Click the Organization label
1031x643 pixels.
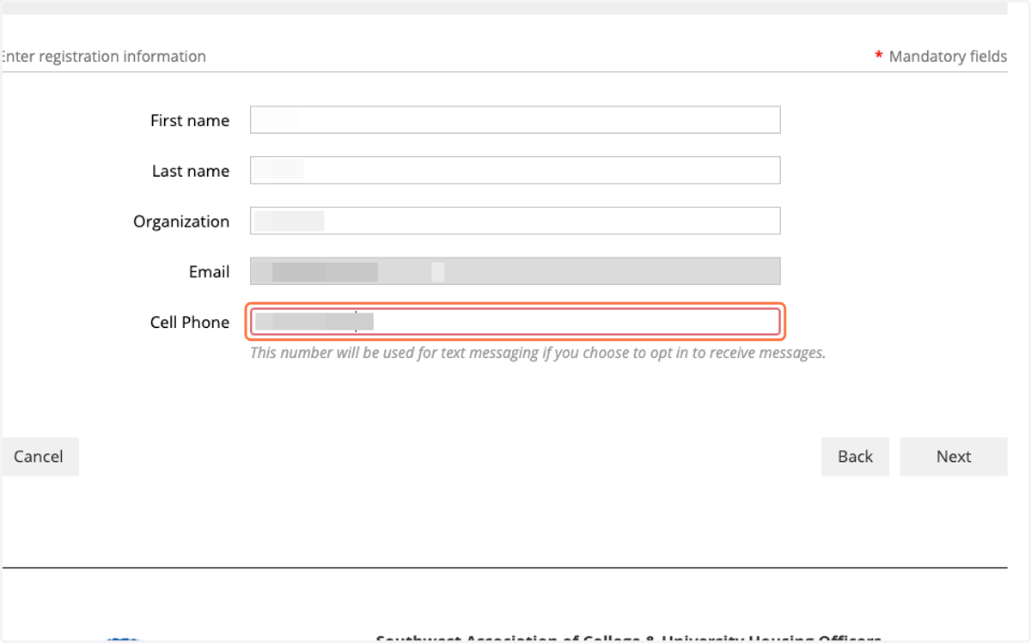181,221
